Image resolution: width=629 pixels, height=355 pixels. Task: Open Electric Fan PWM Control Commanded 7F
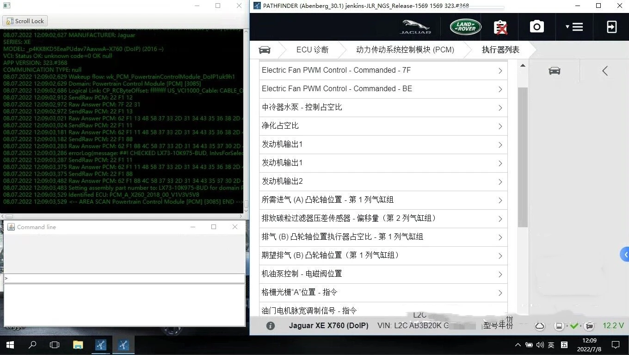(383, 70)
